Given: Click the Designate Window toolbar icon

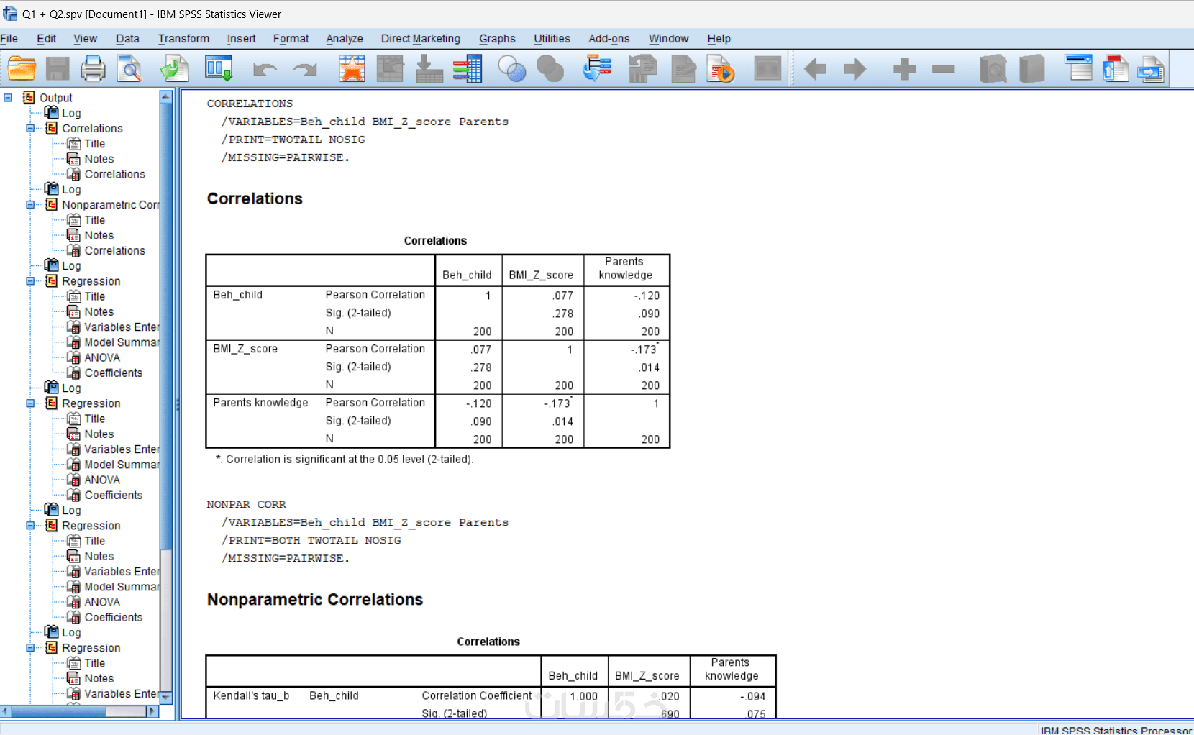Looking at the screenshot, I should (767, 69).
